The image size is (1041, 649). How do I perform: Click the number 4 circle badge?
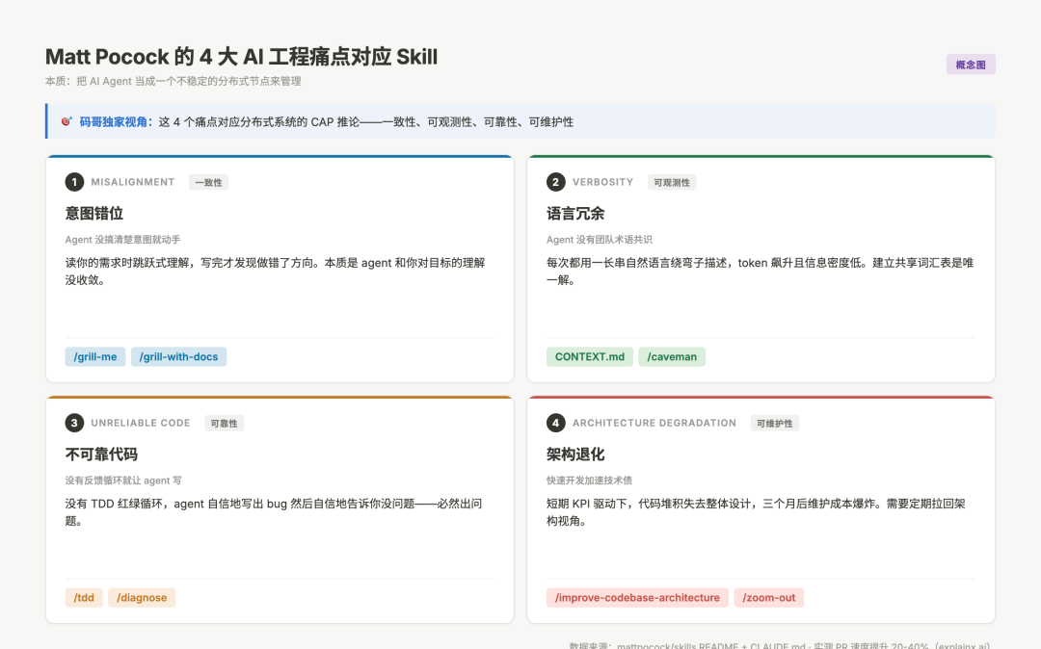pos(556,423)
